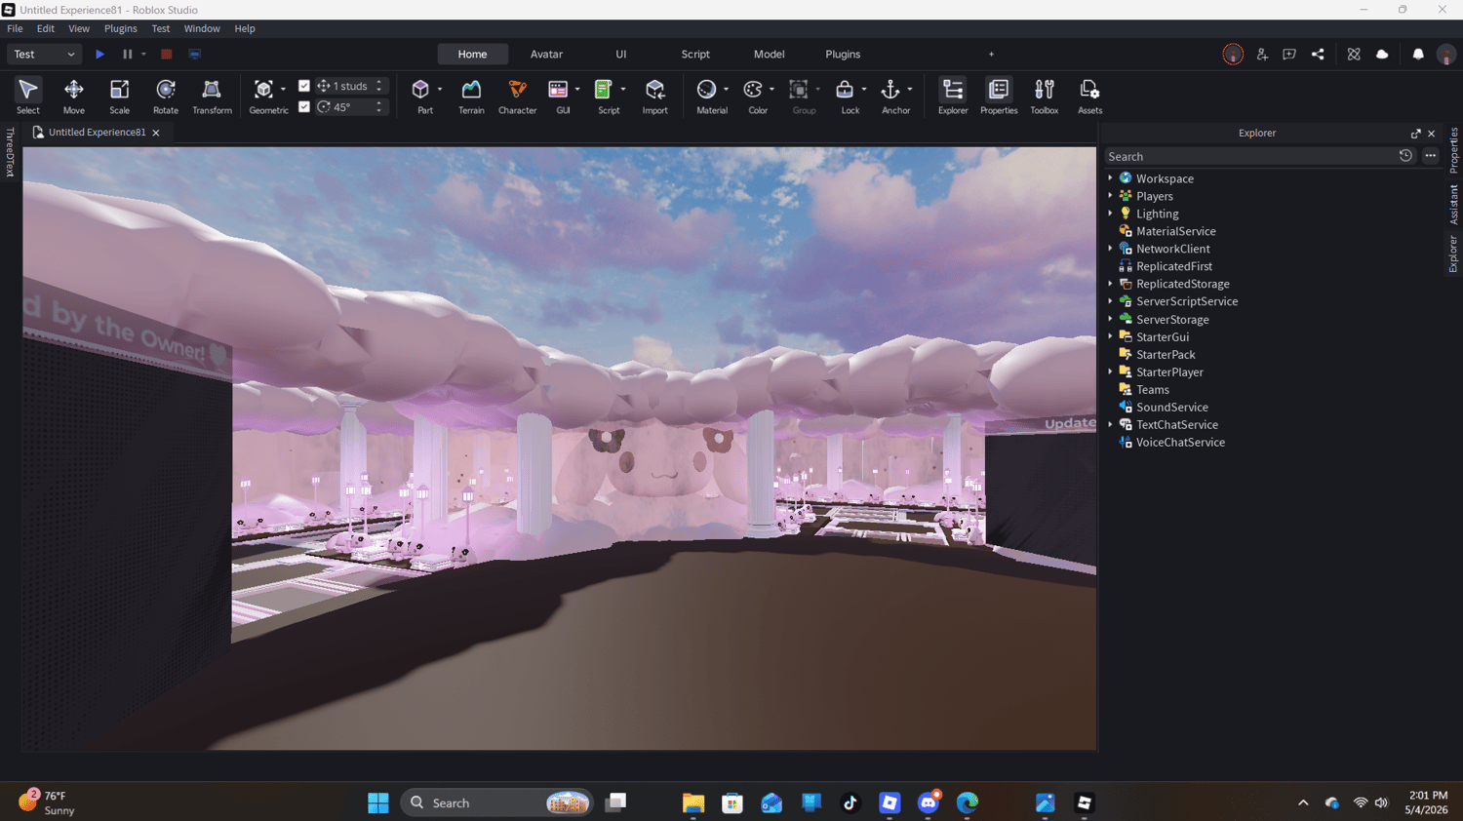Open the Windows Start menu

point(378,802)
